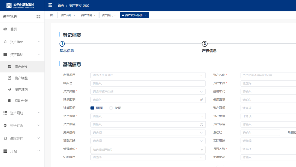This screenshot has height=167, width=296.
Task: Click the 使用状况 input field
Action: [x=268, y=157]
